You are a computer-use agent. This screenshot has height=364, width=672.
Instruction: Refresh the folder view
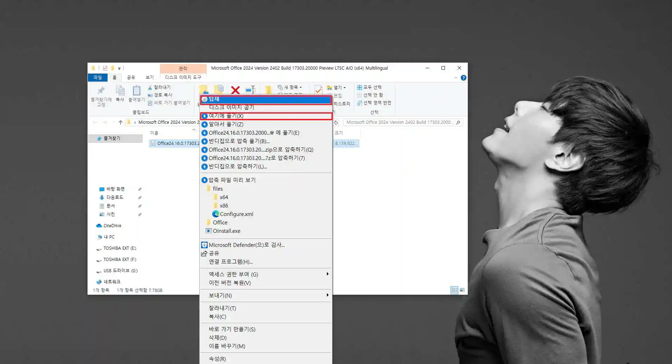click(336, 122)
